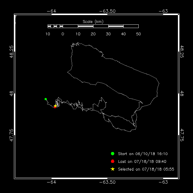The height and width of the screenshot is (193, 193).
Task: Click the left latitude label '48'
Action: [11, 93]
